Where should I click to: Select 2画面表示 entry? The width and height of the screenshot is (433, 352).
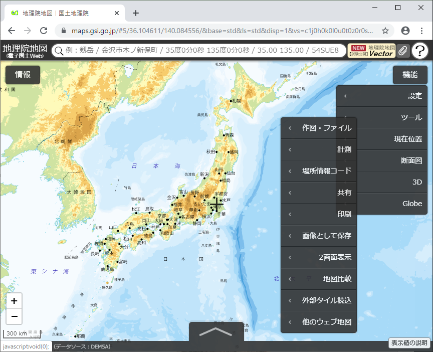click(x=319, y=257)
